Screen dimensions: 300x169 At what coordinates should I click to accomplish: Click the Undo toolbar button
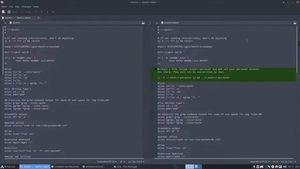26,12
